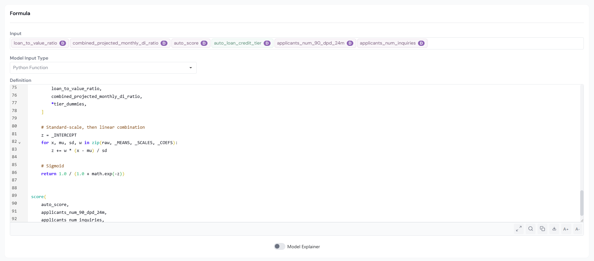594x261 pixels.
Task: Select the auto_loan_credit_tier input tag
Action: click(x=242, y=43)
